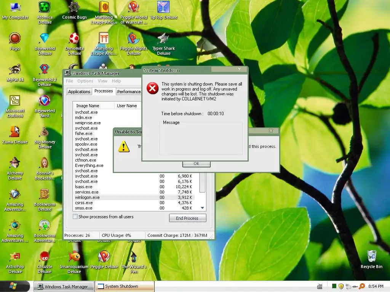The width and height of the screenshot is (390, 292).
Task: Select the Pego desktop icon
Action: point(15,41)
